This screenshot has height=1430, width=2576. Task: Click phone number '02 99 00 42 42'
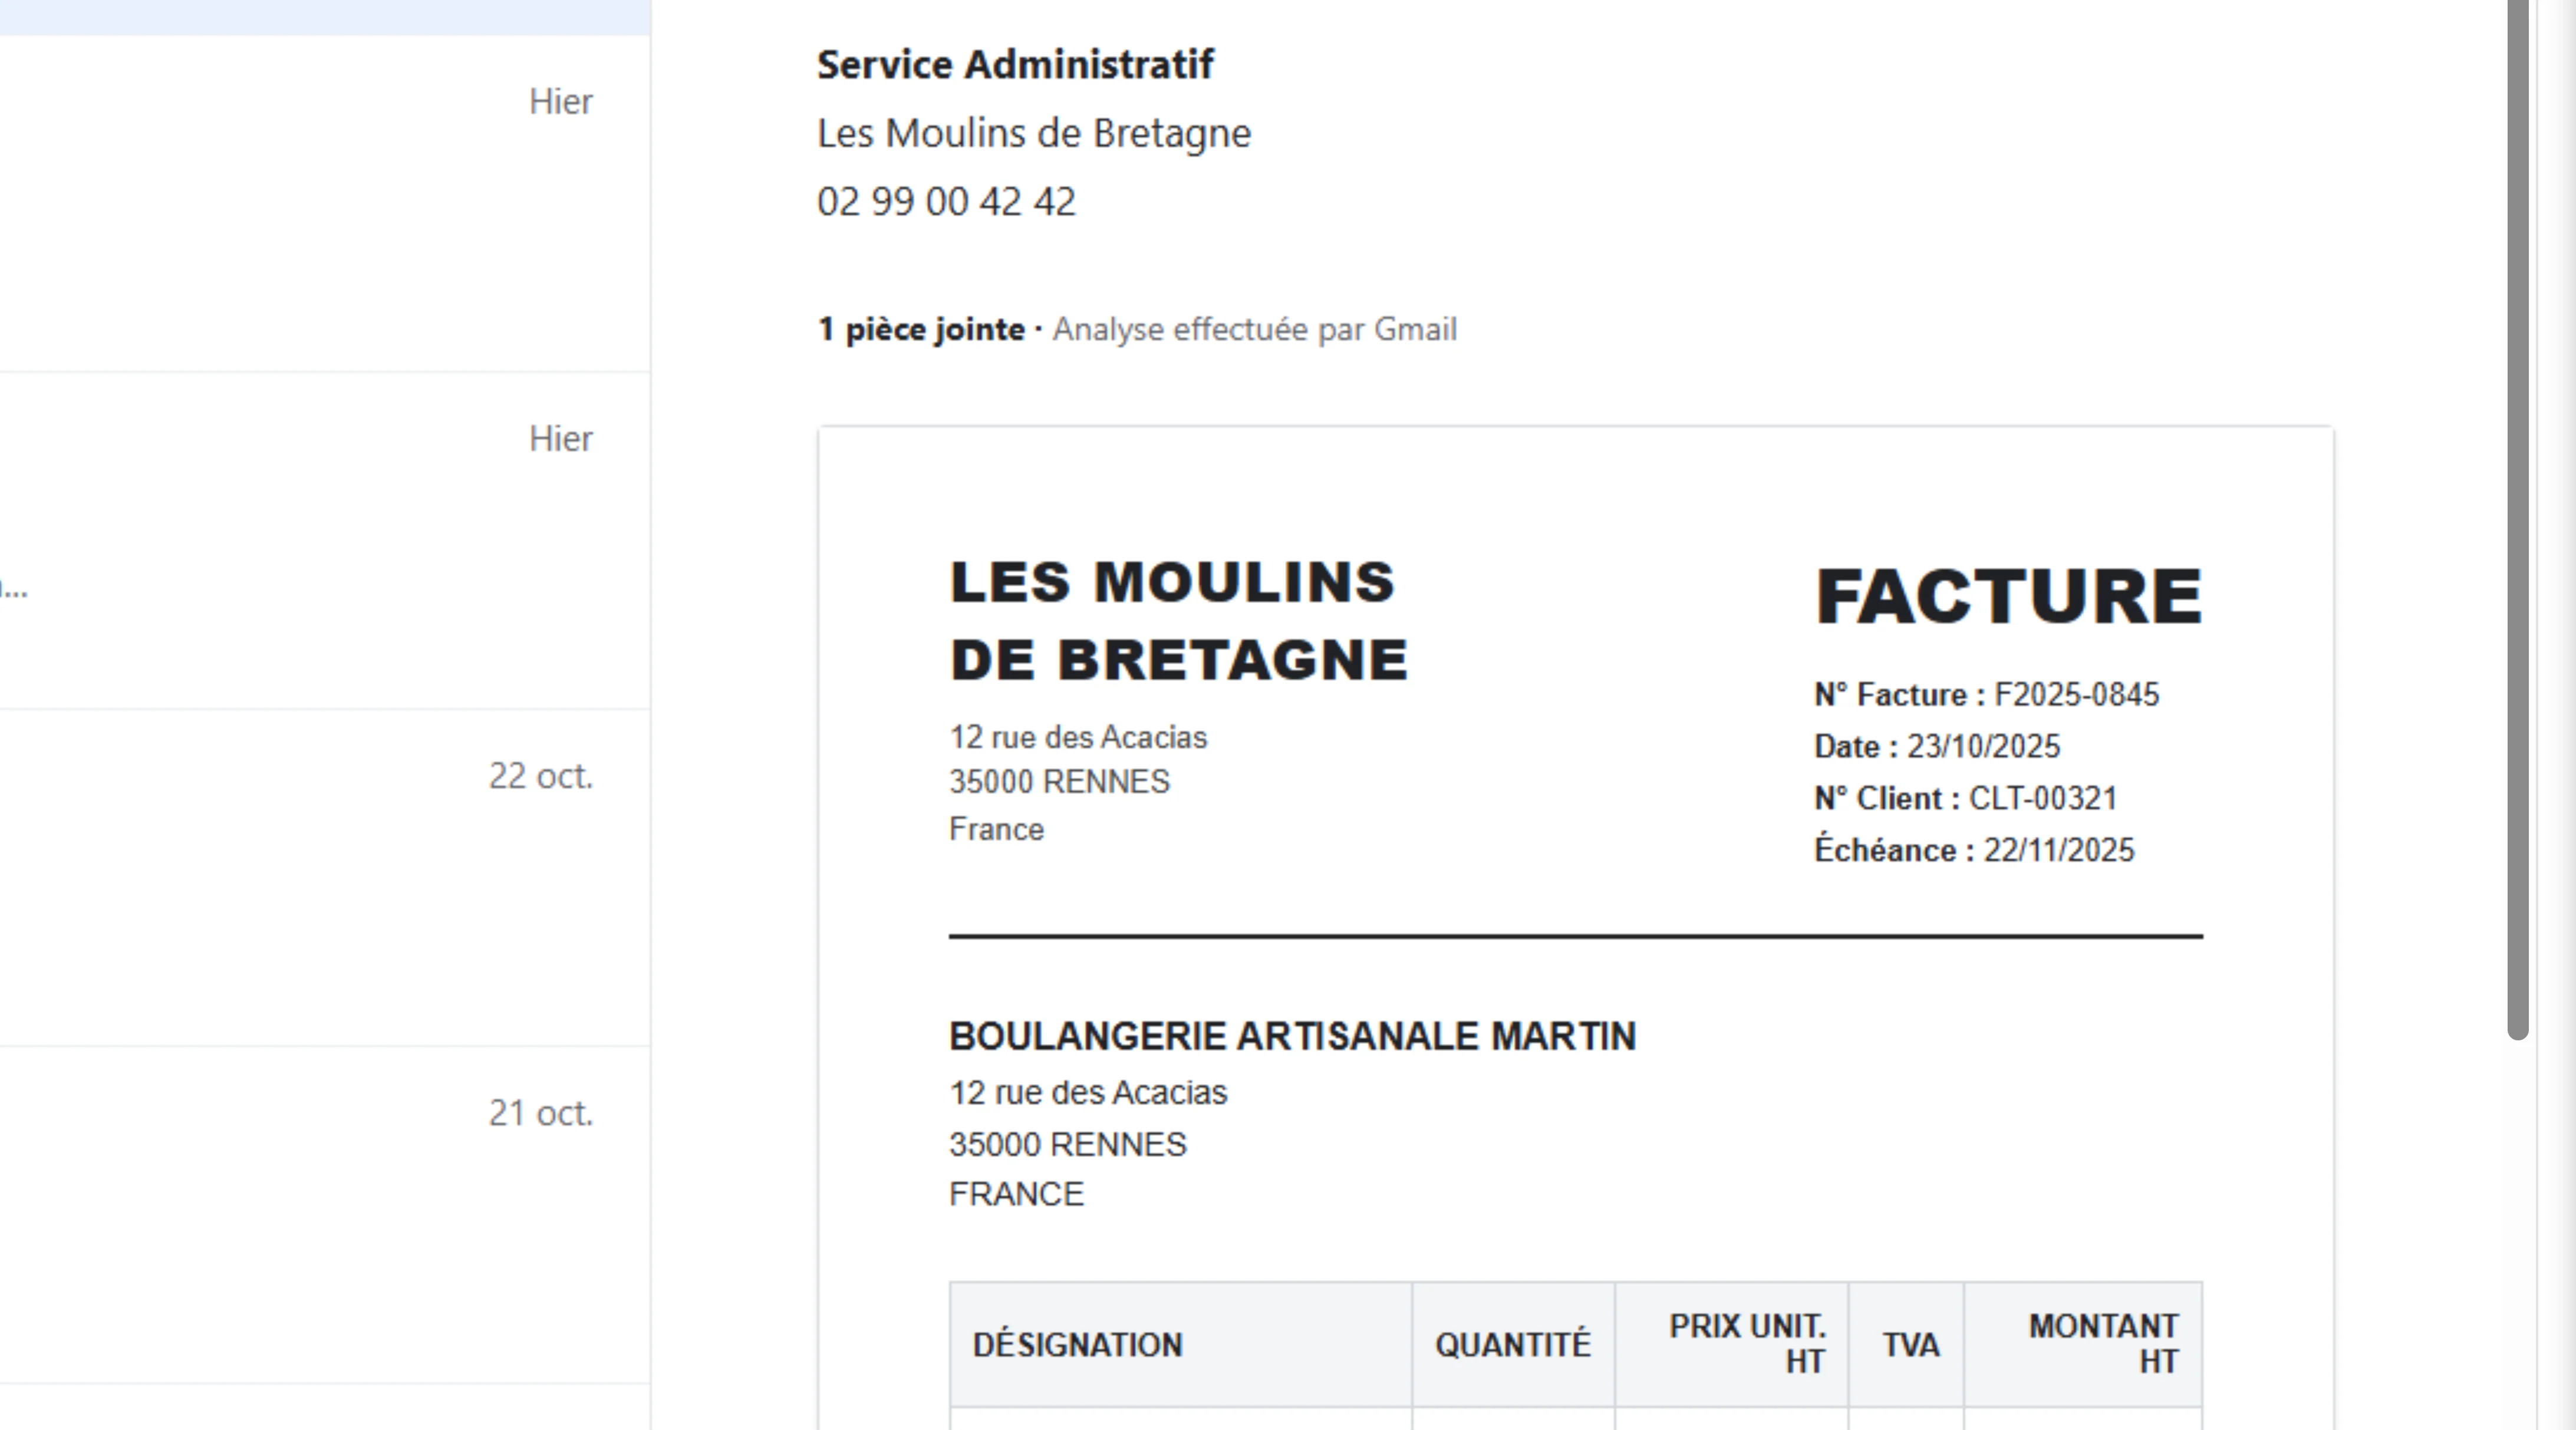pyautogui.click(x=946, y=202)
